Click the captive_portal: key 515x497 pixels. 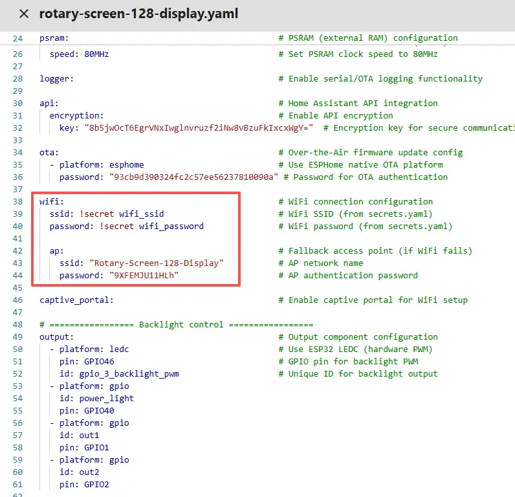coord(76,300)
